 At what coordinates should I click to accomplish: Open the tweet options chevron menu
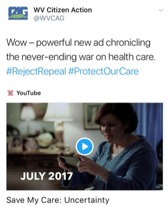161,10
